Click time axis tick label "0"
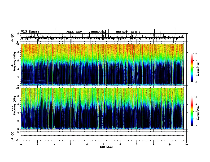Viewport: 210px width, 162px height. coord(21,145)
